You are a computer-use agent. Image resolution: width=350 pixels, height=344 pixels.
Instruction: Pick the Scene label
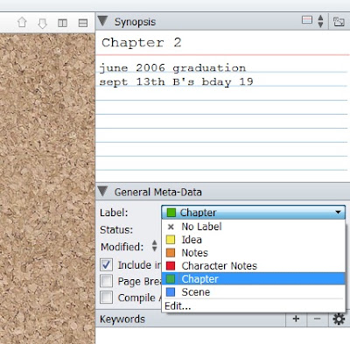click(253, 292)
